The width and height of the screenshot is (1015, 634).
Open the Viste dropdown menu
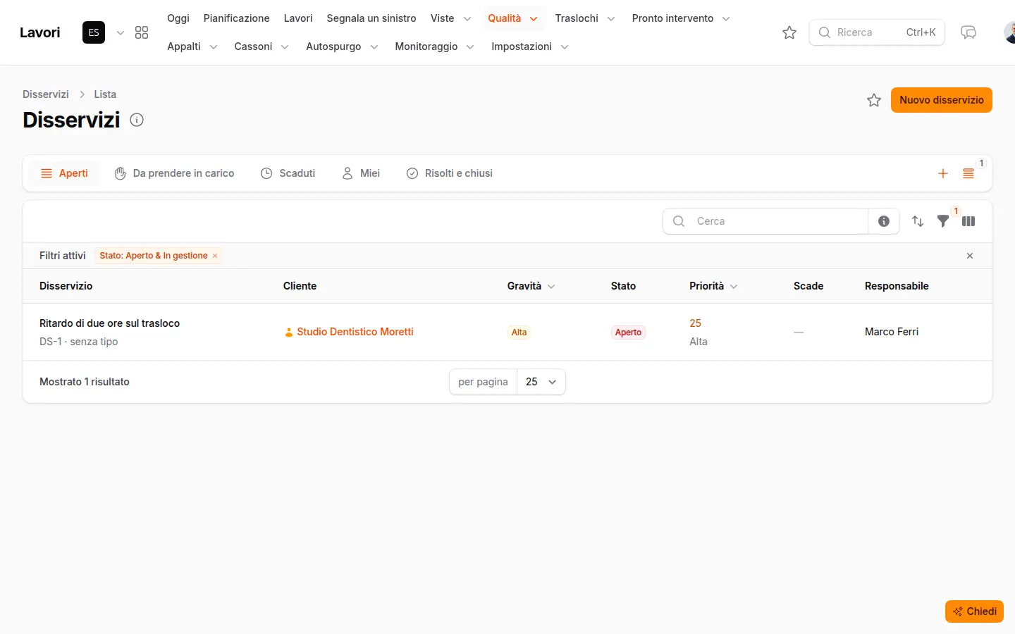point(450,18)
